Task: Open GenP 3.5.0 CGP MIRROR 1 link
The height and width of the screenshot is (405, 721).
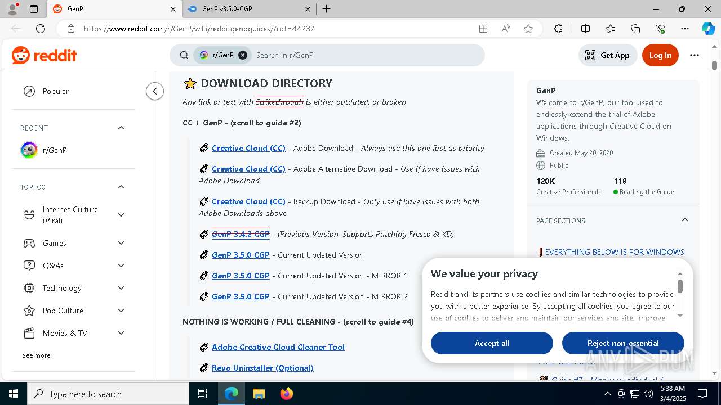Action: [x=241, y=276]
